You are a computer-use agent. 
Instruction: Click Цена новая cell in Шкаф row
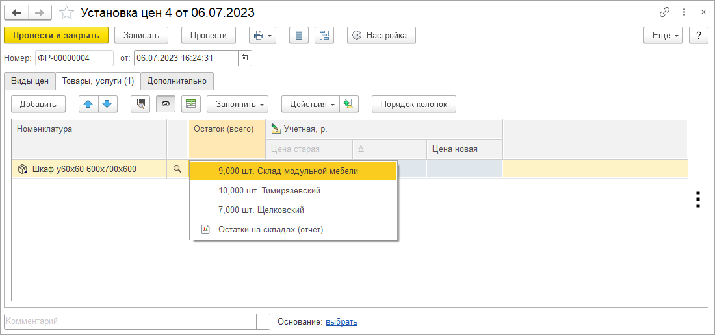(x=465, y=169)
